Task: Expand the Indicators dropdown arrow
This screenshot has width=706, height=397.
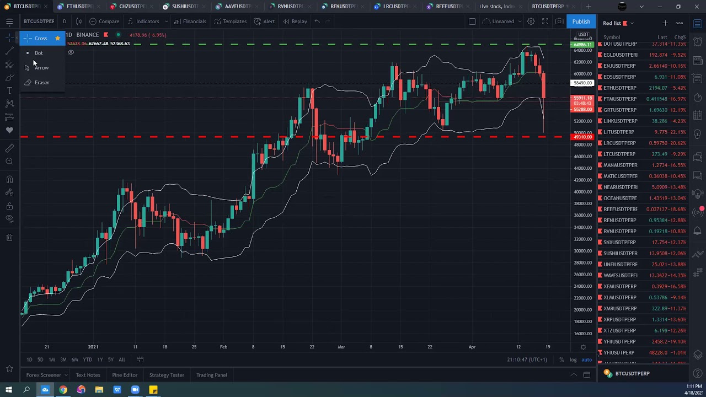Action: (166, 22)
